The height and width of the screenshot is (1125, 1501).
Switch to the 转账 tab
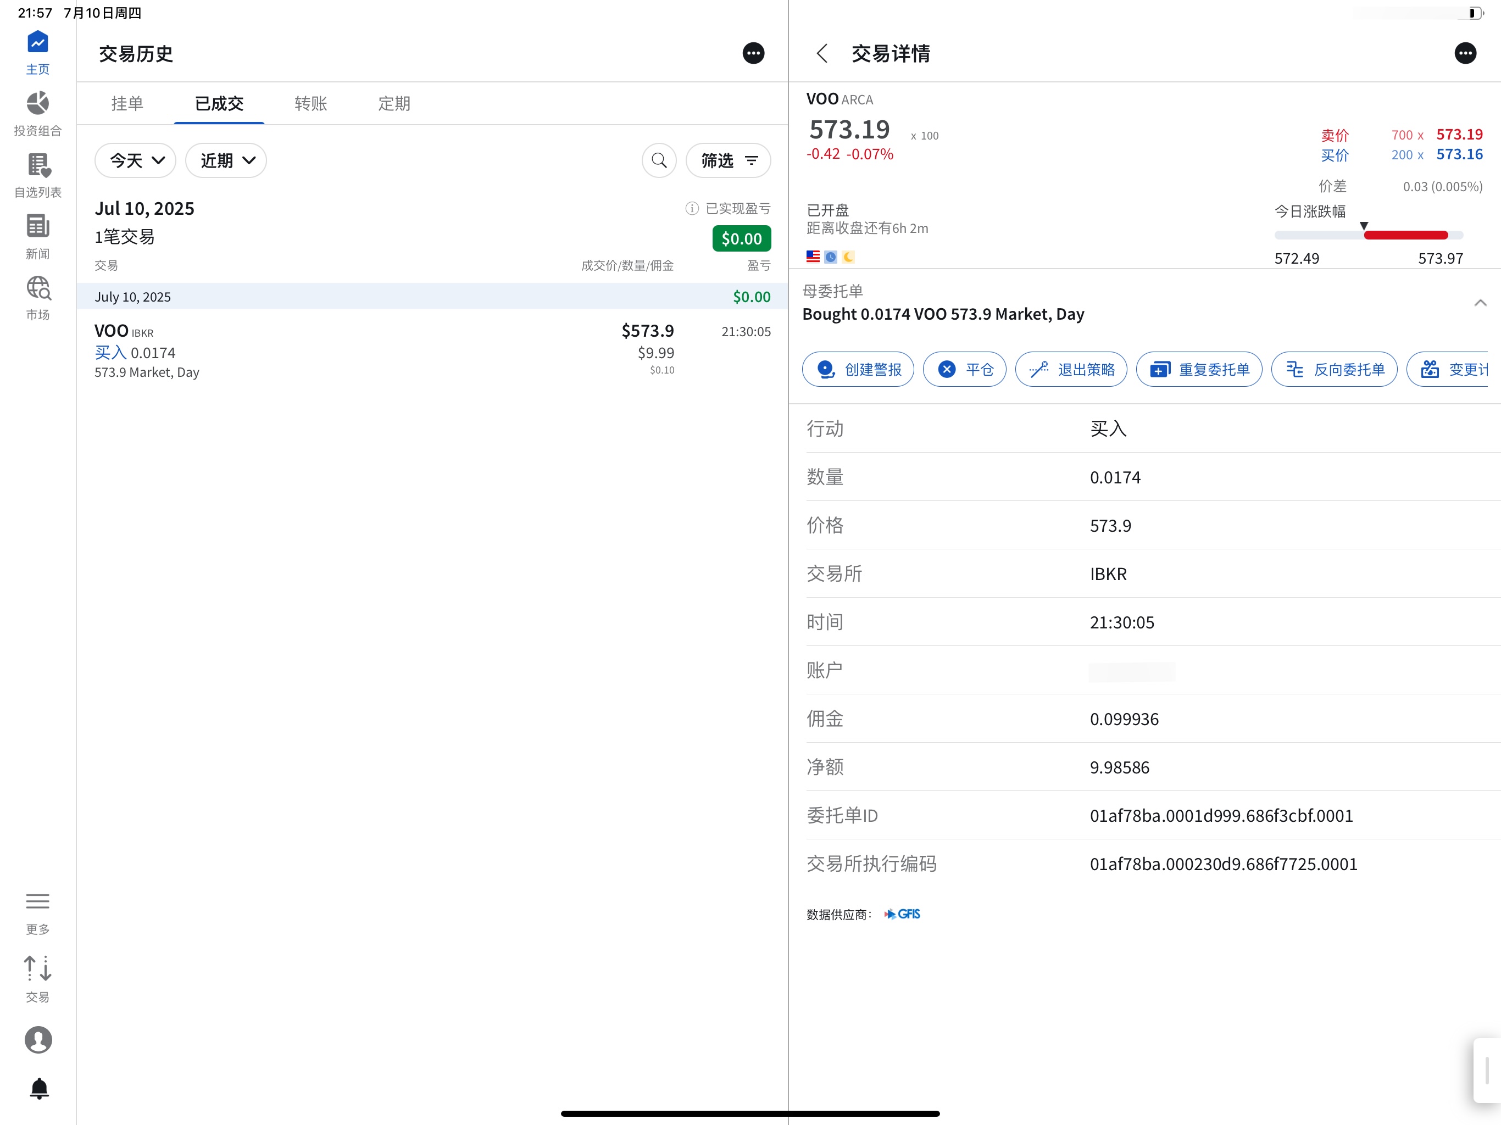[311, 103]
